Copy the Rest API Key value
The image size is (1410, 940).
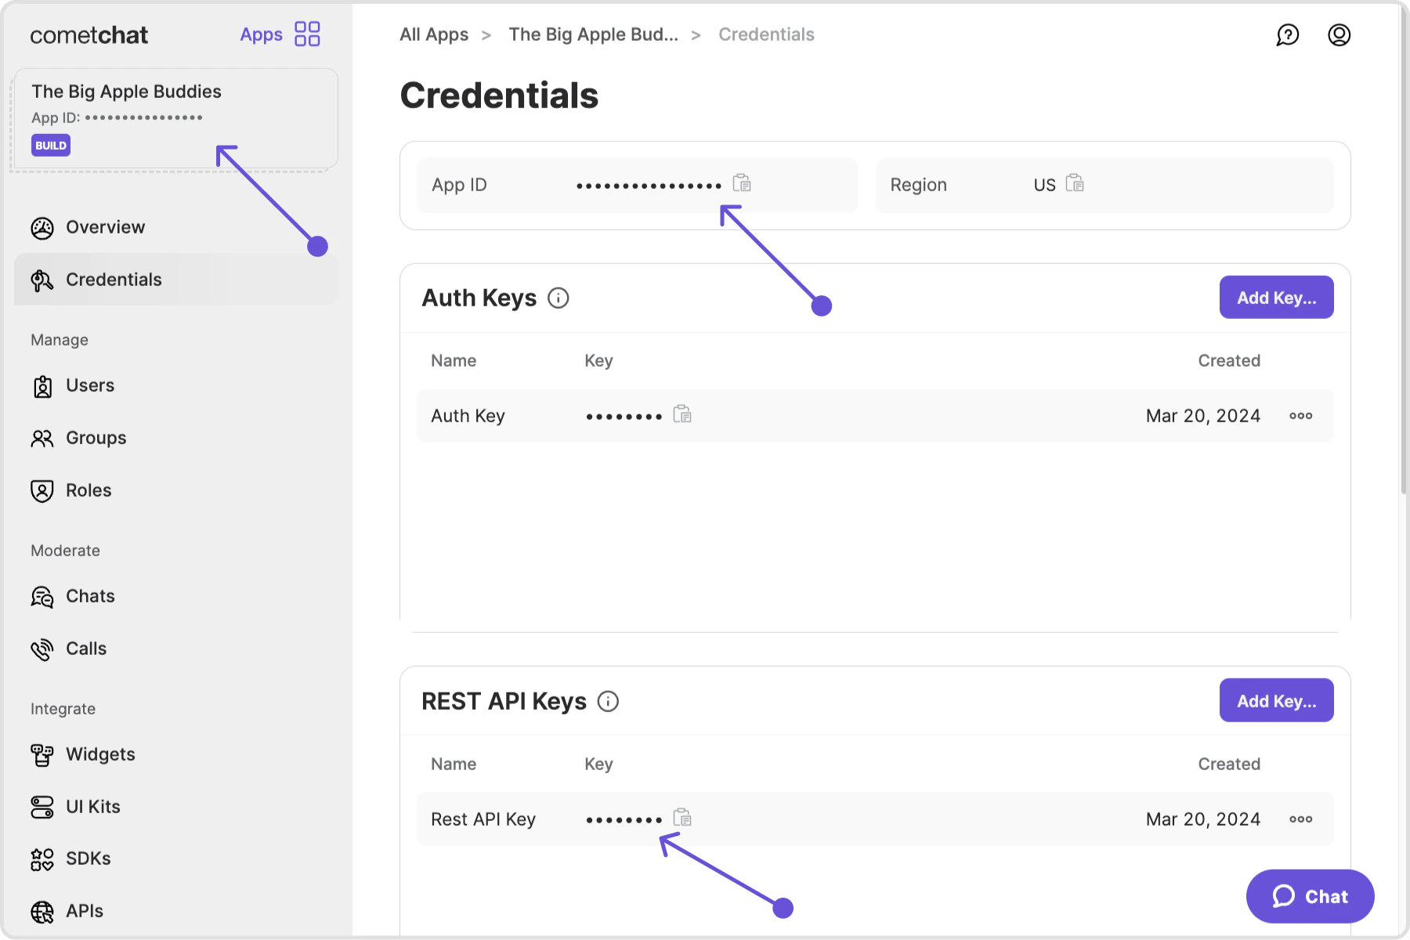pyautogui.click(x=682, y=818)
